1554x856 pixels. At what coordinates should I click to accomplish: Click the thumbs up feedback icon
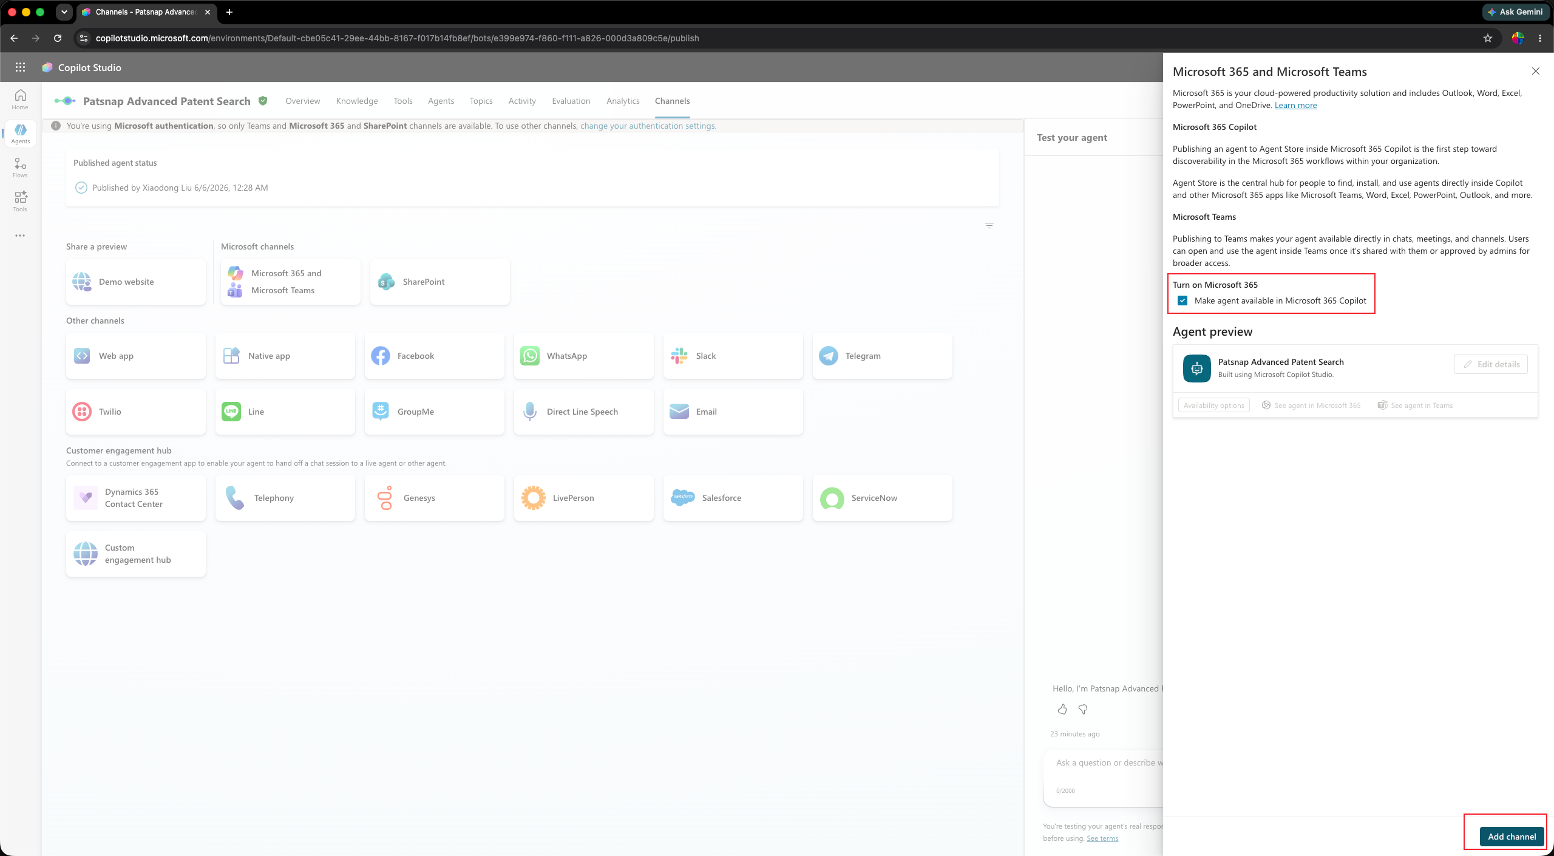click(1062, 709)
